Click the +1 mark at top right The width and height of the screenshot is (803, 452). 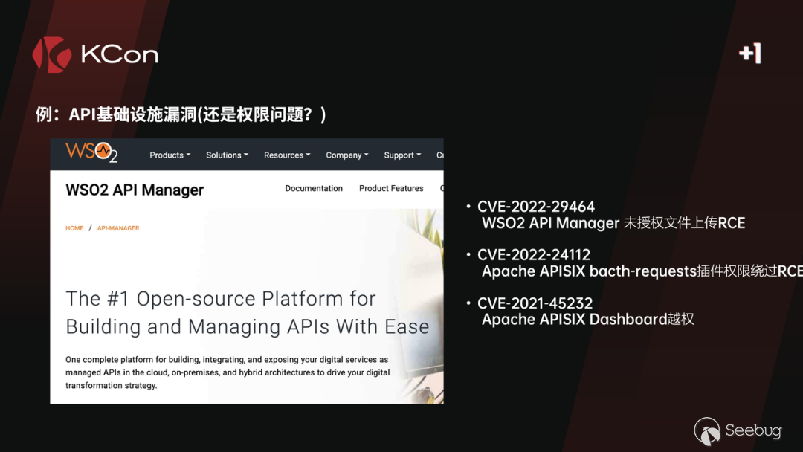point(750,54)
